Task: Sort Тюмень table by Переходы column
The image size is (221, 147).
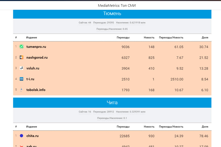Action: 123,38
